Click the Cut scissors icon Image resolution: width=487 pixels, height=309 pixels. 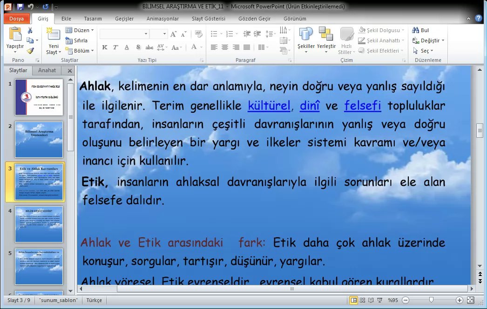click(30, 30)
